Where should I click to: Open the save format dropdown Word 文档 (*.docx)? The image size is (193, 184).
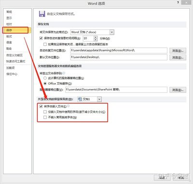112,32
